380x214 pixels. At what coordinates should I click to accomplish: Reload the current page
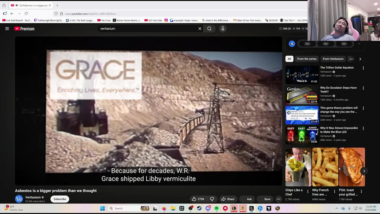click(x=26, y=14)
